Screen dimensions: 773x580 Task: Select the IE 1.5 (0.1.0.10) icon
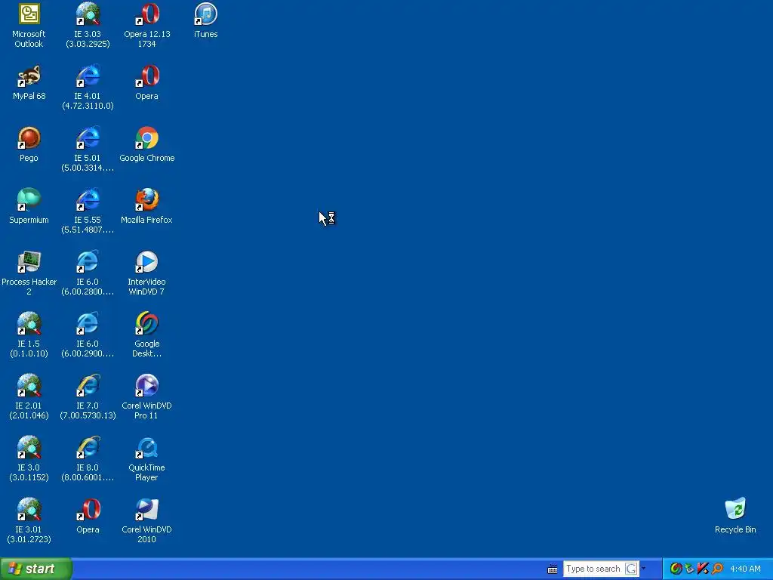click(x=29, y=323)
